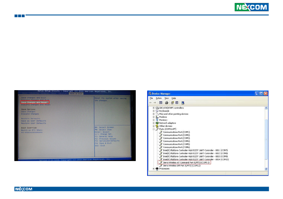Select Sierra Wireless DM Port (COM12)
This screenshot has width=283, height=199.
point(182,165)
